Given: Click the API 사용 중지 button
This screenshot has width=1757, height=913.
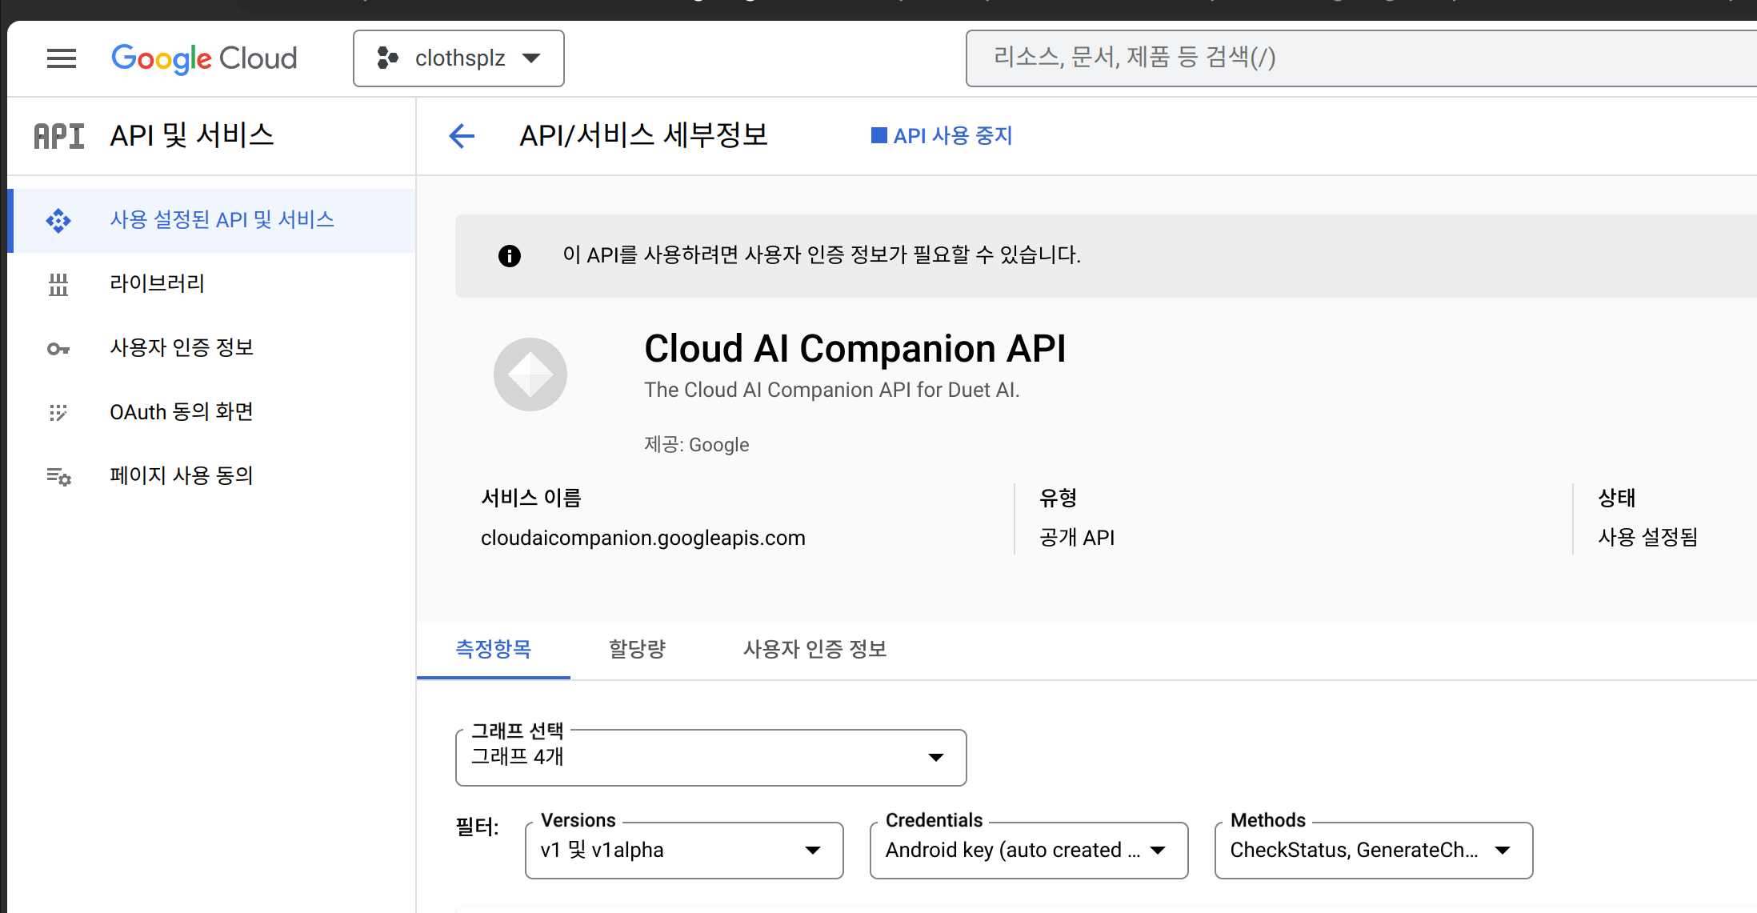Looking at the screenshot, I should pyautogui.click(x=942, y=136).
